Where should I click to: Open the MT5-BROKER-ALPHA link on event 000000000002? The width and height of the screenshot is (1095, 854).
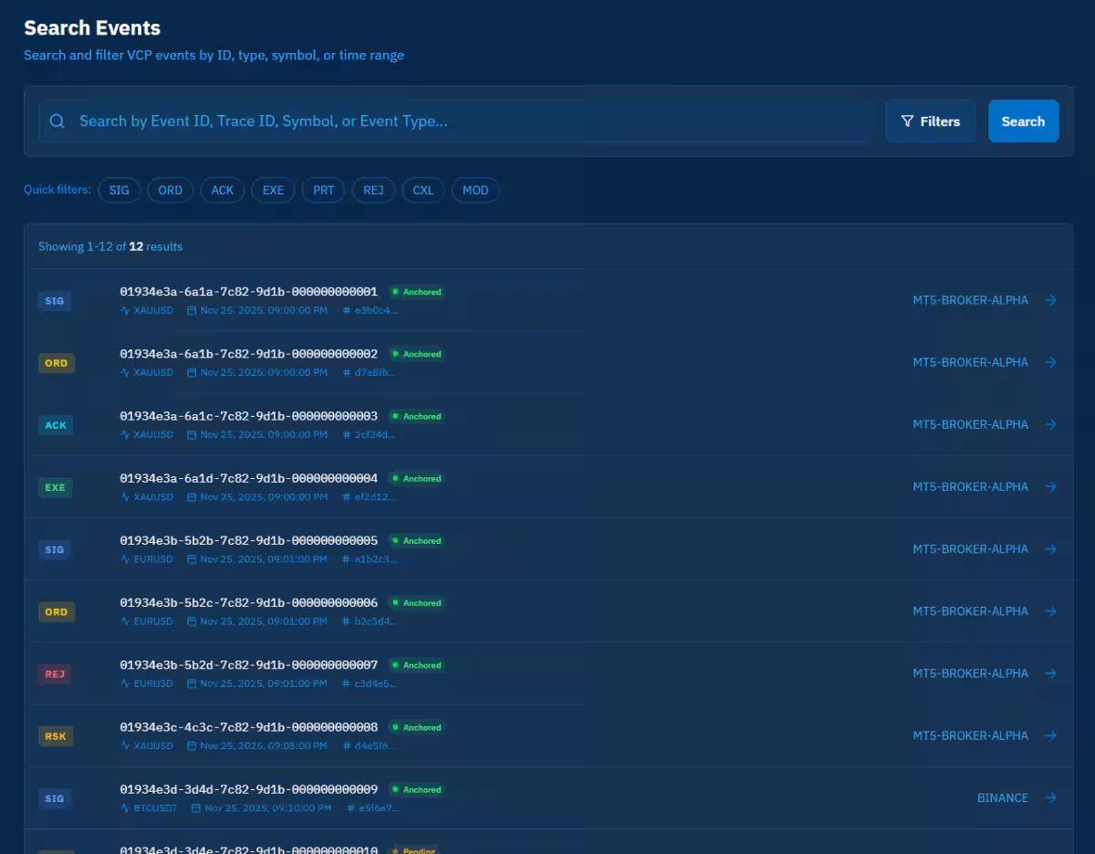coord(970,363)
